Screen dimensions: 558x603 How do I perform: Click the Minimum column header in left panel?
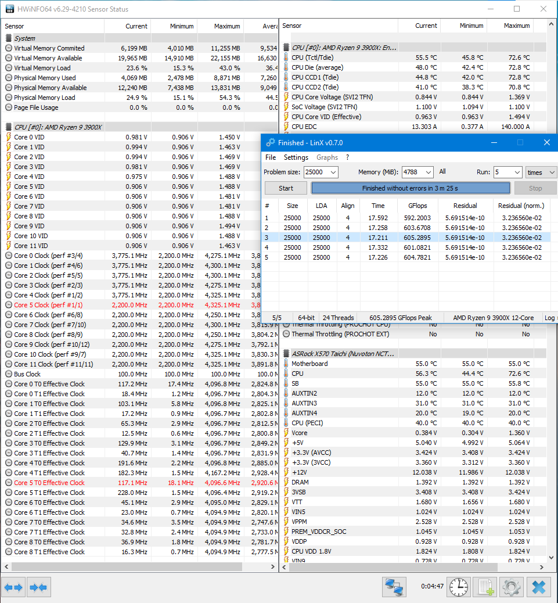coord(174,26)
